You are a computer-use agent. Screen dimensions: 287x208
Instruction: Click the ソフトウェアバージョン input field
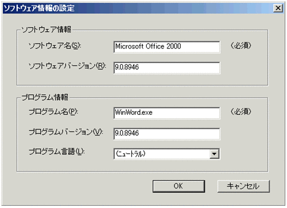pyautogui.click(x=167, y=67)
